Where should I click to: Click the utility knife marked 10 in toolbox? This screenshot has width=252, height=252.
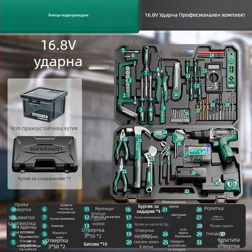176,81
